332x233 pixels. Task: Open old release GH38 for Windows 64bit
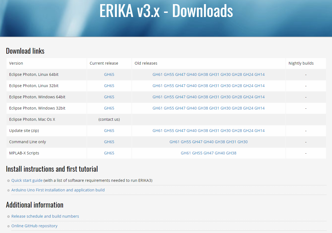click(203, 97)
